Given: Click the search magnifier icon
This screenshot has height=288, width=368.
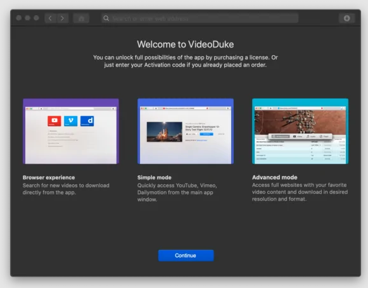Looking at the screenshot, I should [x=106, y=18].
